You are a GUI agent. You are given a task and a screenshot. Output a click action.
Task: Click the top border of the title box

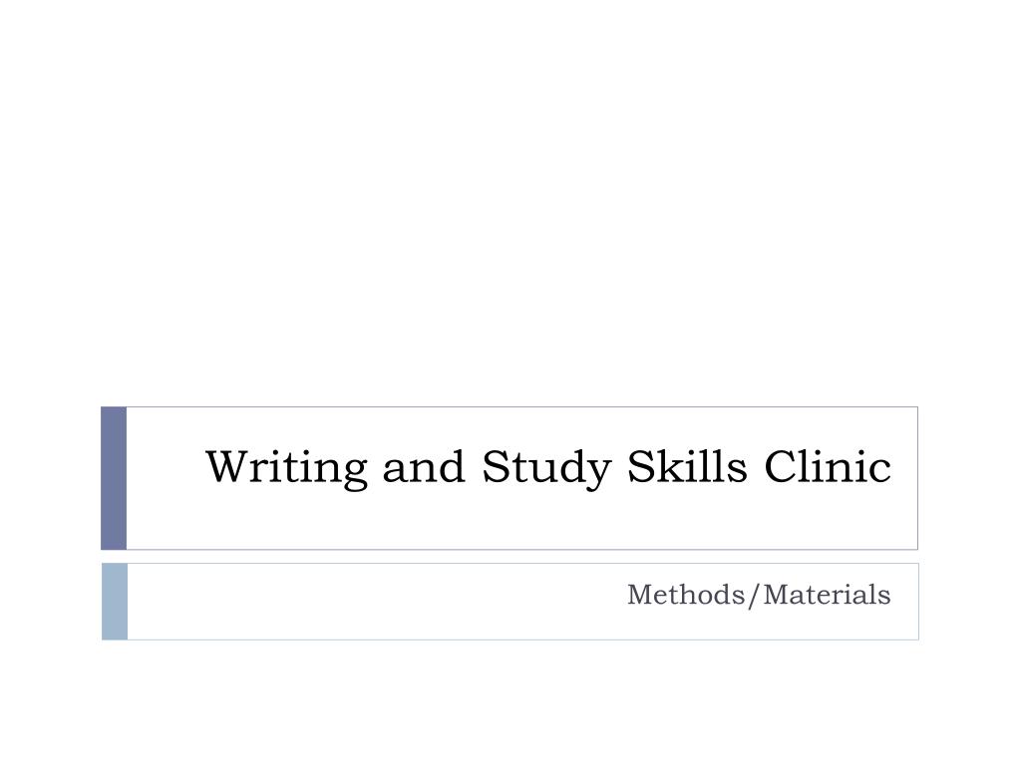point(522,407)
